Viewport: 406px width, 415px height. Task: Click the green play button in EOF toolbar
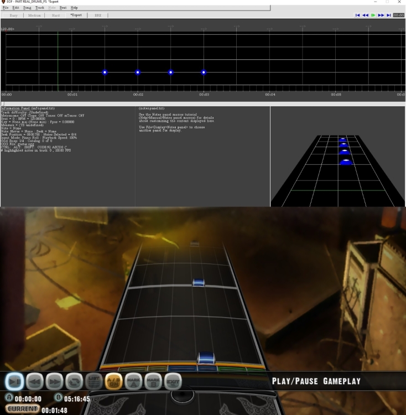tap(373, 15)
